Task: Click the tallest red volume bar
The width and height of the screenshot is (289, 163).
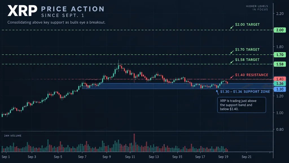Action: coord(134,143)
